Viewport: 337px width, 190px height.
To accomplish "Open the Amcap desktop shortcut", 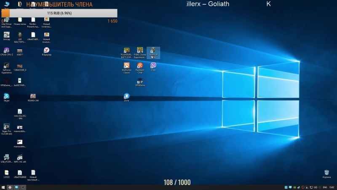I will [x=6, y=35].
